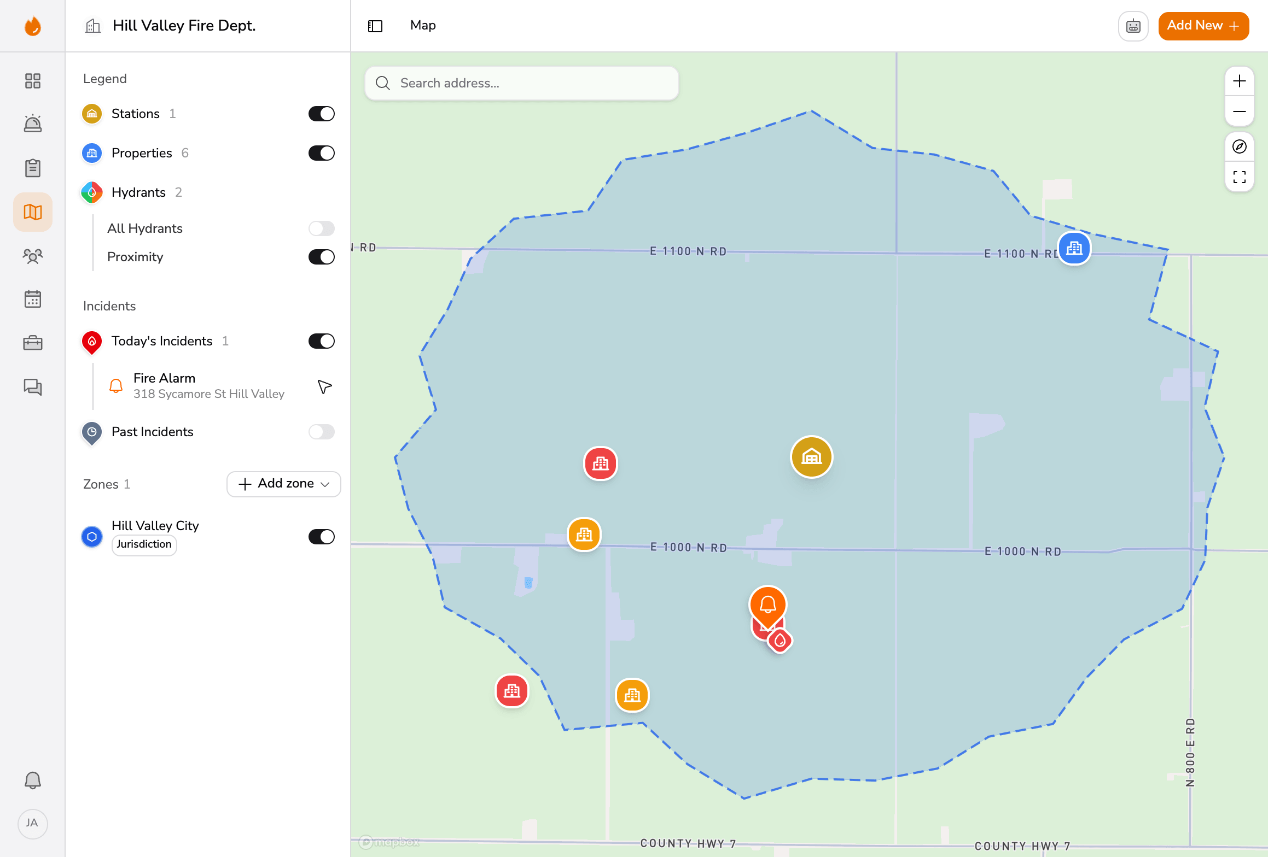1268x857 pixels.
Task: Click the Stations legend icon
Action: click(92, 114)
